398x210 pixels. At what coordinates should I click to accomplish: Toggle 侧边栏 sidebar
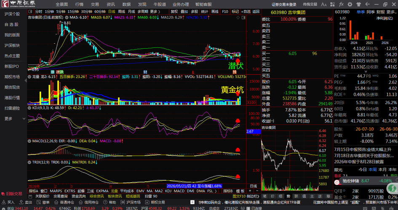253,196
